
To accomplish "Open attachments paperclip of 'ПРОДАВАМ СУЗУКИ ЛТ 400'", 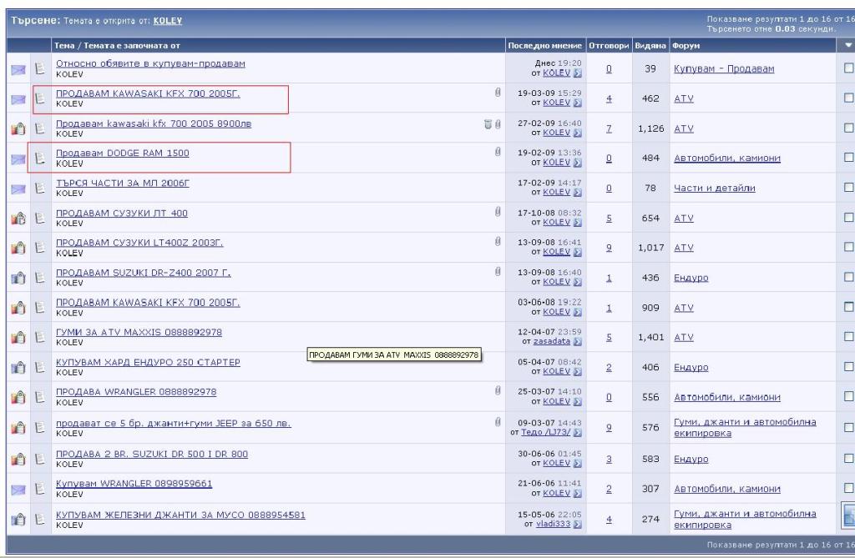I will tap(498, 211).
